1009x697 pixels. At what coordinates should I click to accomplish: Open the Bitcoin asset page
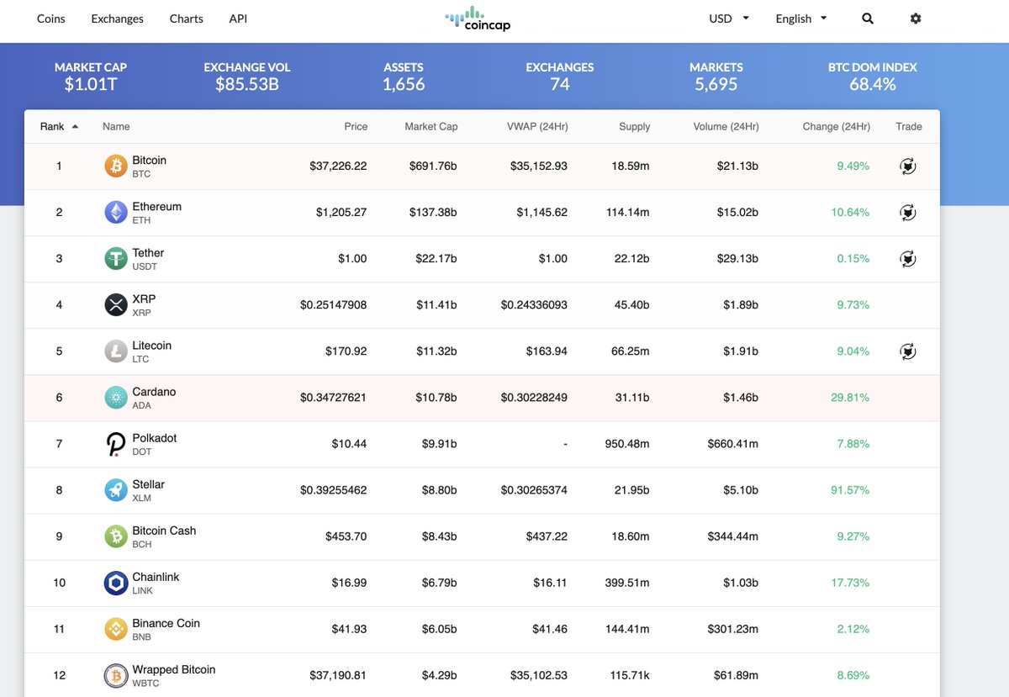pos(148,160)
